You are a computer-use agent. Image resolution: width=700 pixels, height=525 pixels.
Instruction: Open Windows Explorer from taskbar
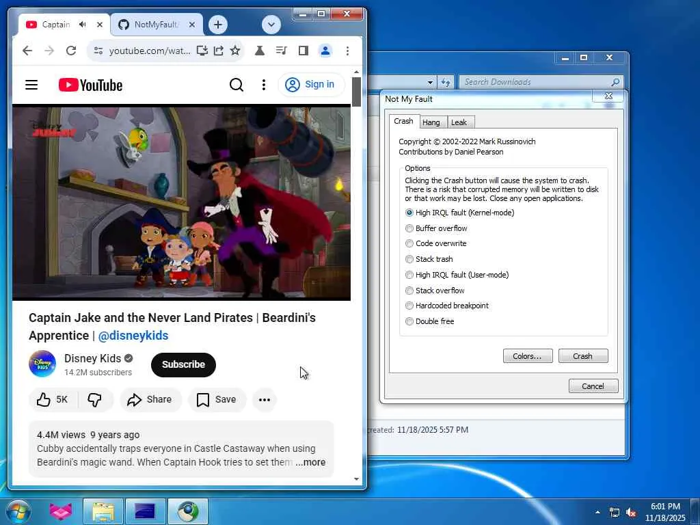[x=103, y=511]
